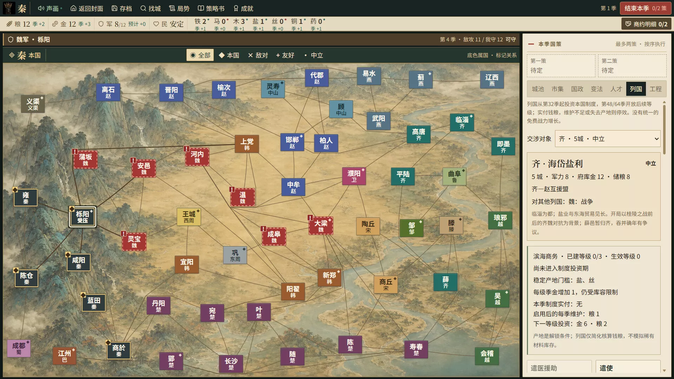Viewport: 674px width, 379px height.
Task: Open the 交涉对象 dropdown for Qi
Action: click(608, 139)
